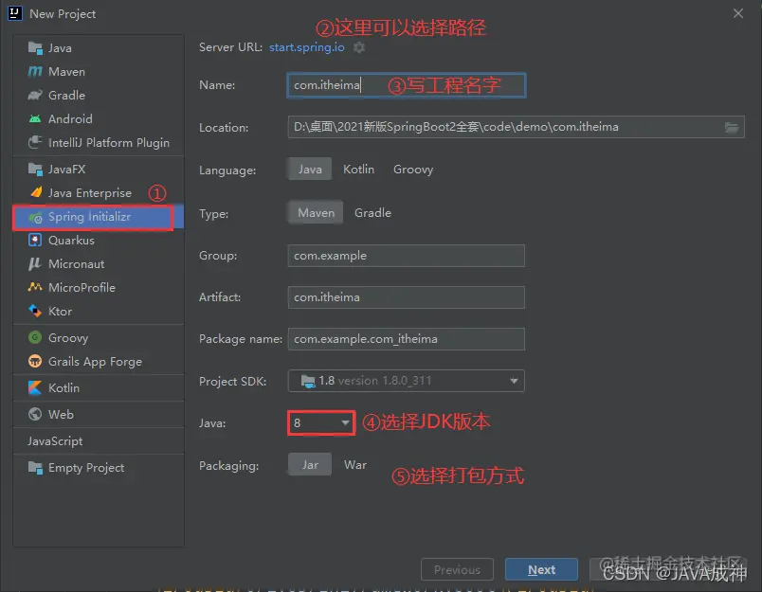The image size is (762, 592).
Task: Click the Name input field
Action: pos(407,85)
